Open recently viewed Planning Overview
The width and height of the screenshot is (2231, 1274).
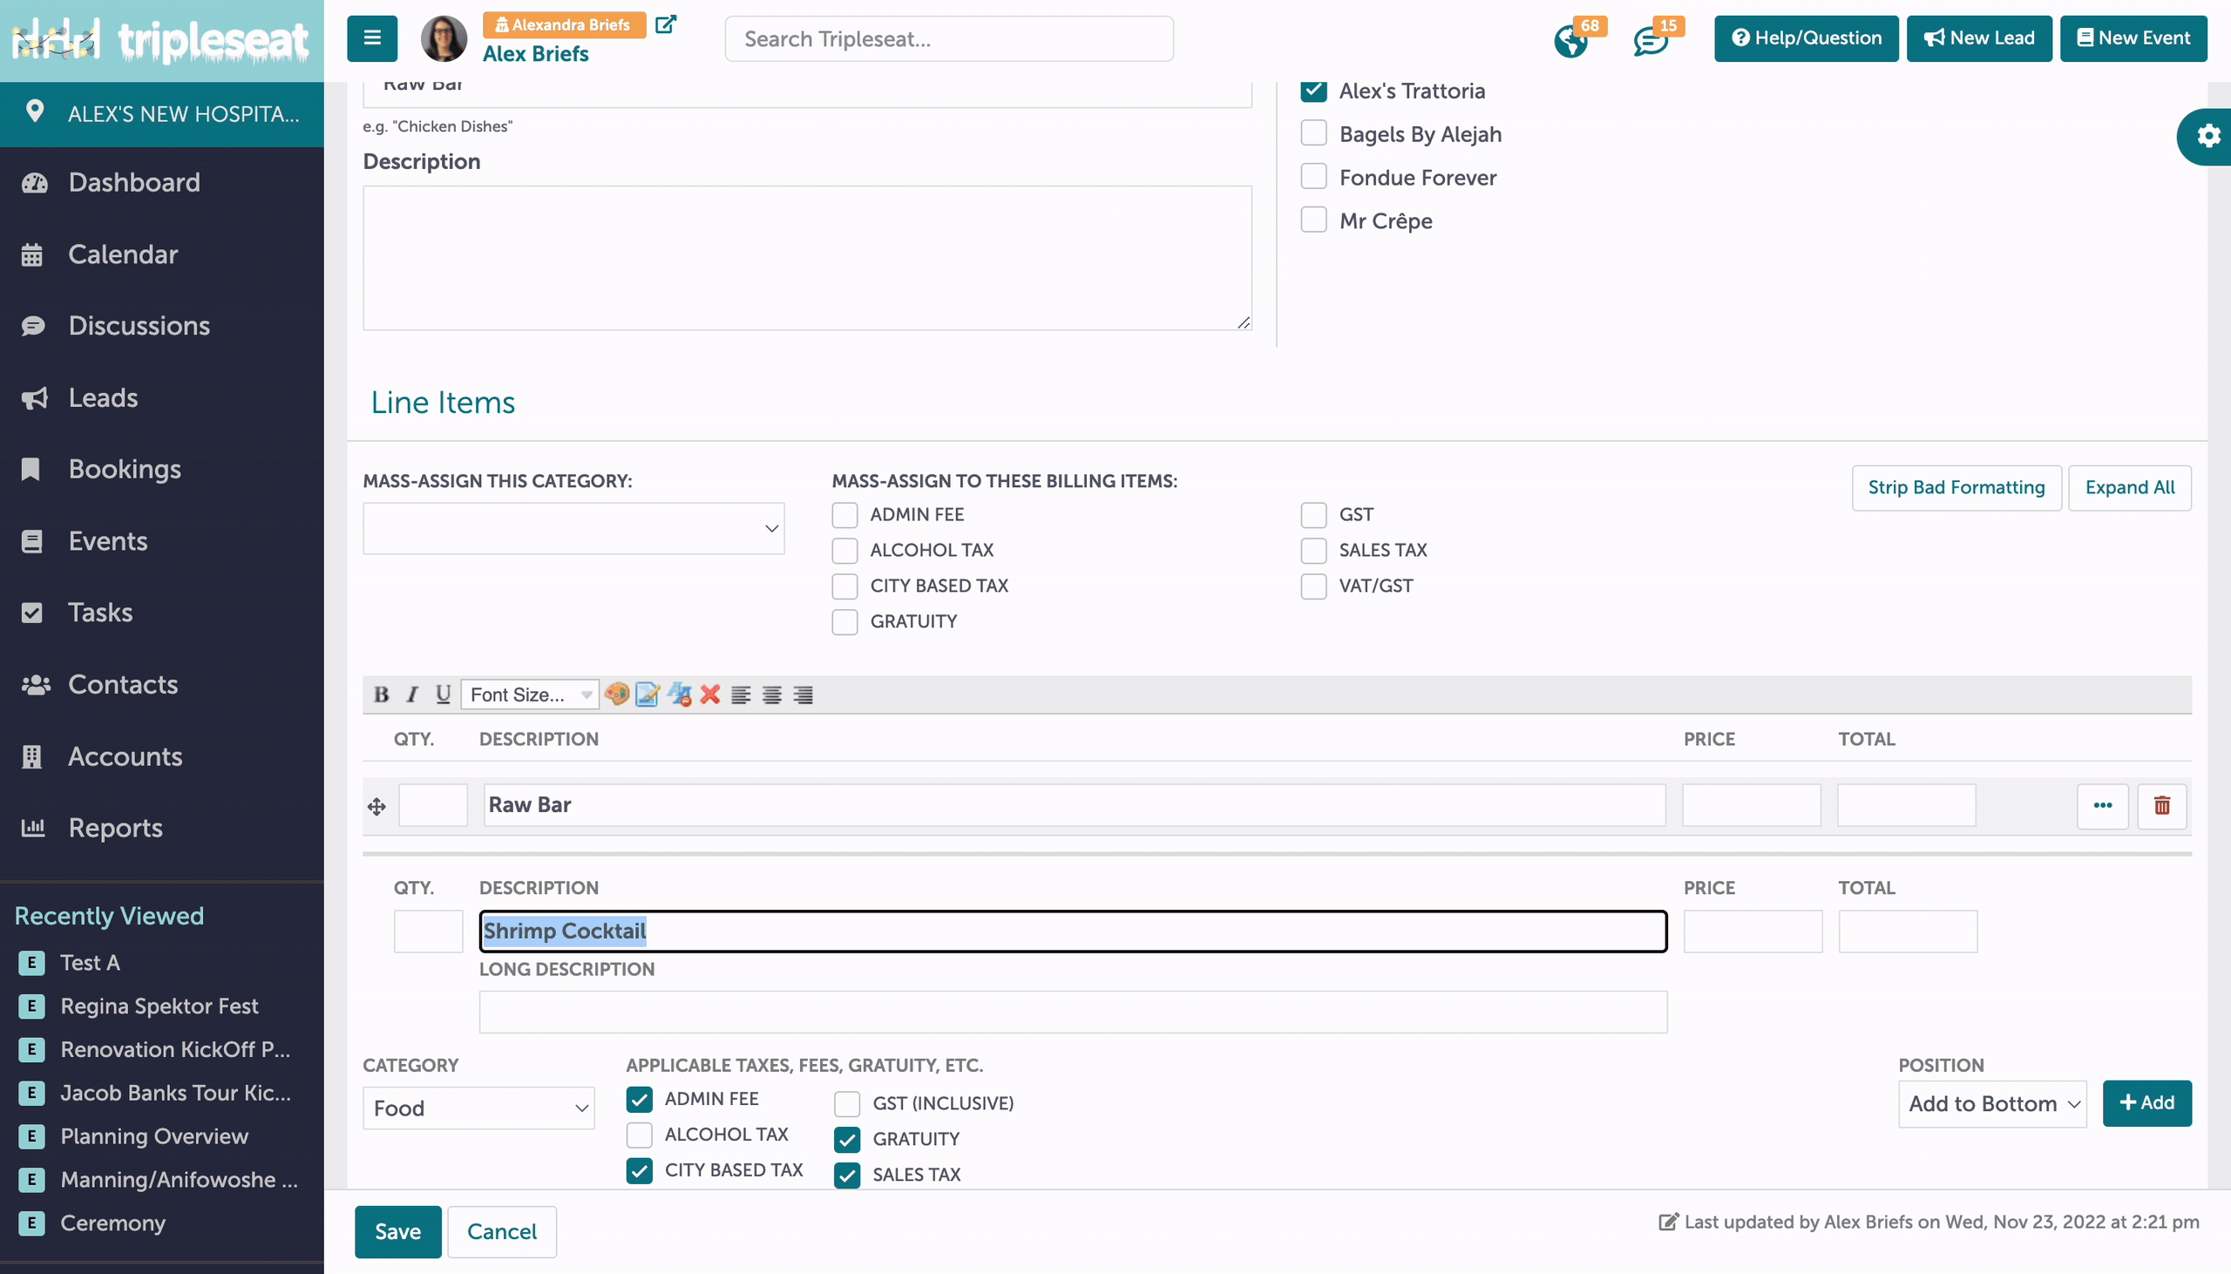point(154,1136)
